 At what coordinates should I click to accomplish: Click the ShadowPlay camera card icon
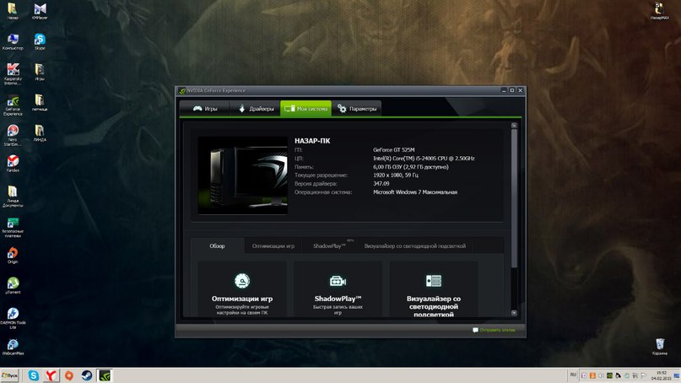pos(338,282)
